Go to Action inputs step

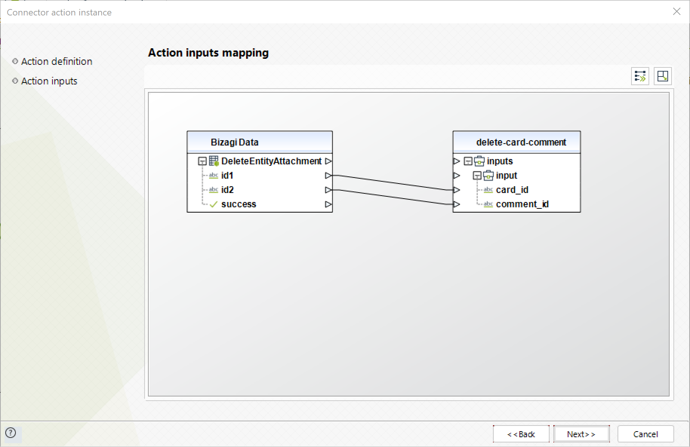[x=49, y=81]
